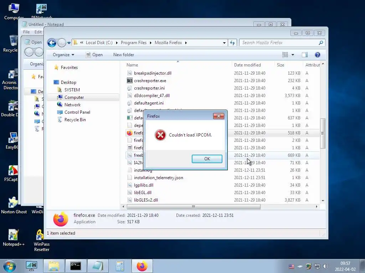Open the Windows Start menu

(x=9, y=266)
